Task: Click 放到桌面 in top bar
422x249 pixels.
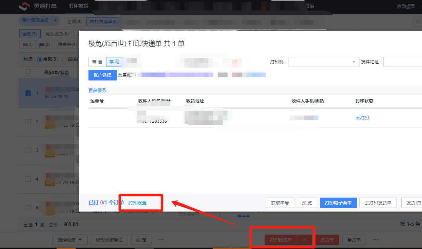Action: click(406, 6)
